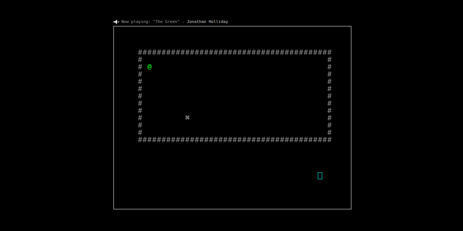The width and height of the screenshot is (463, 231).
Task: Open the Jonathan Holliday artist name
Action: point(207,22)
